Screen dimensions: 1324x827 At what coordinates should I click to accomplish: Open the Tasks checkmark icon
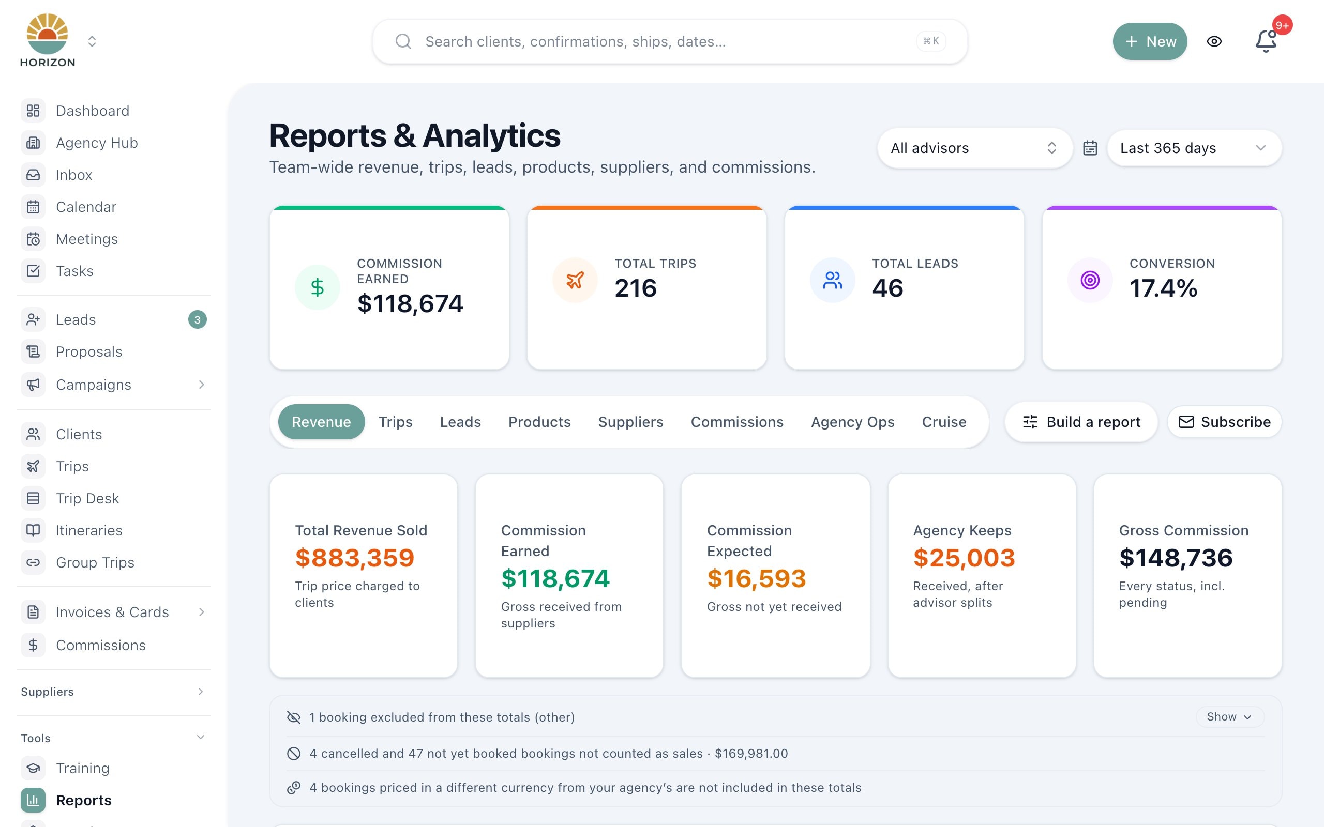coord(33,271)
